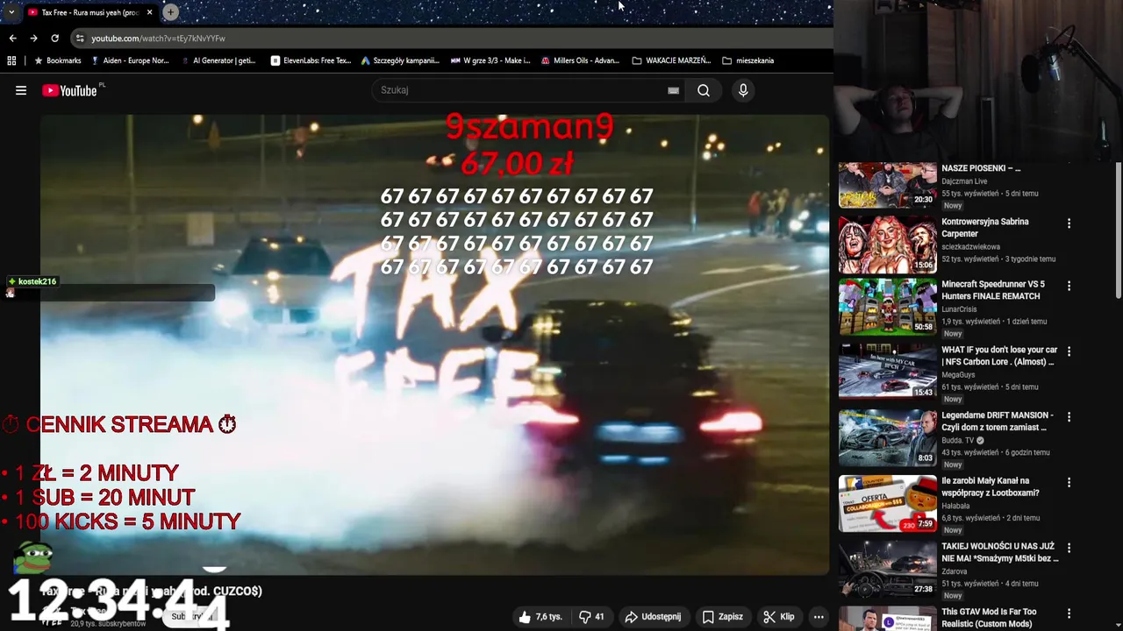Open the Legendarne DRIFT MANSION thumbnail

point(888,438)
